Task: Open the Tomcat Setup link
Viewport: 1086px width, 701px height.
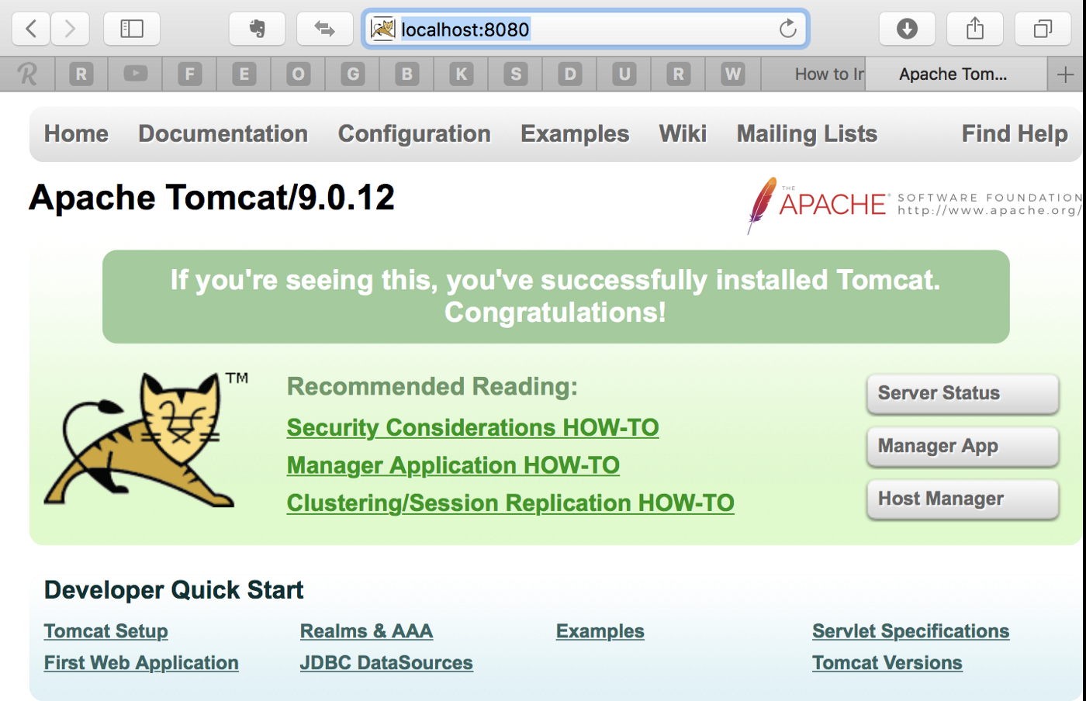Action: tap(105, 631)
